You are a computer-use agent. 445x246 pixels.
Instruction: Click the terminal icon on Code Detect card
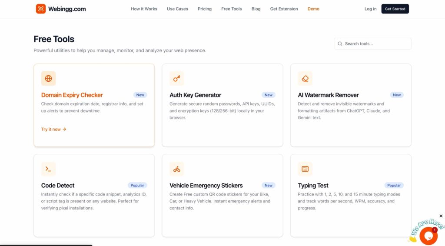tap(48, 169)
